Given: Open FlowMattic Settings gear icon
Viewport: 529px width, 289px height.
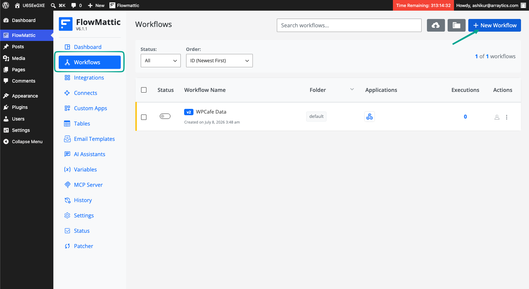Looking at the screenshot, I should (x=67, y=215).
